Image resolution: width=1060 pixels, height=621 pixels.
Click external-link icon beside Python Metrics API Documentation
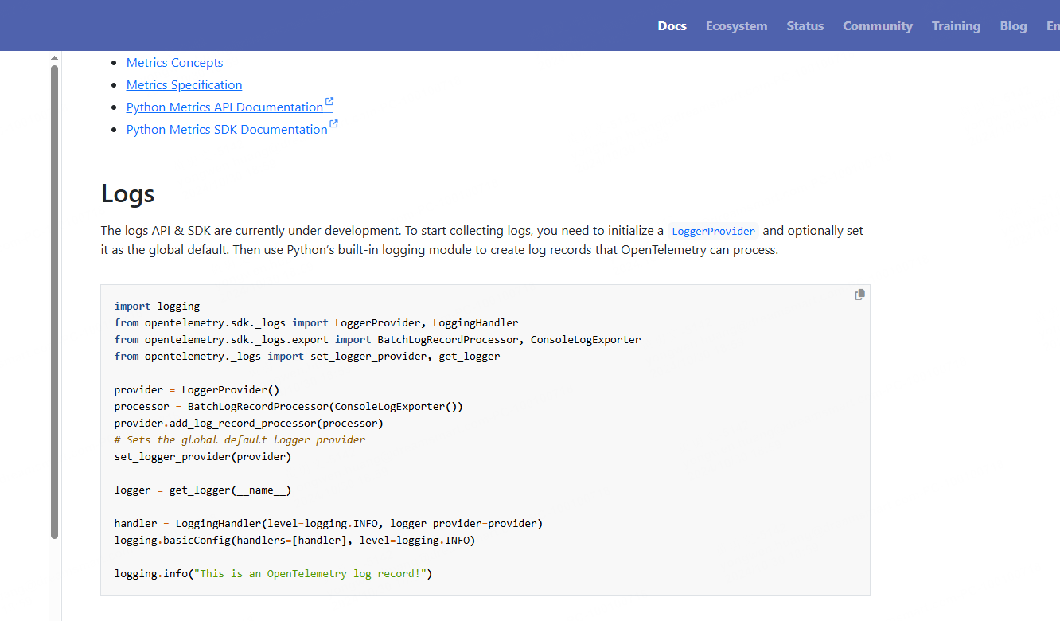click(x=329, y=103)
